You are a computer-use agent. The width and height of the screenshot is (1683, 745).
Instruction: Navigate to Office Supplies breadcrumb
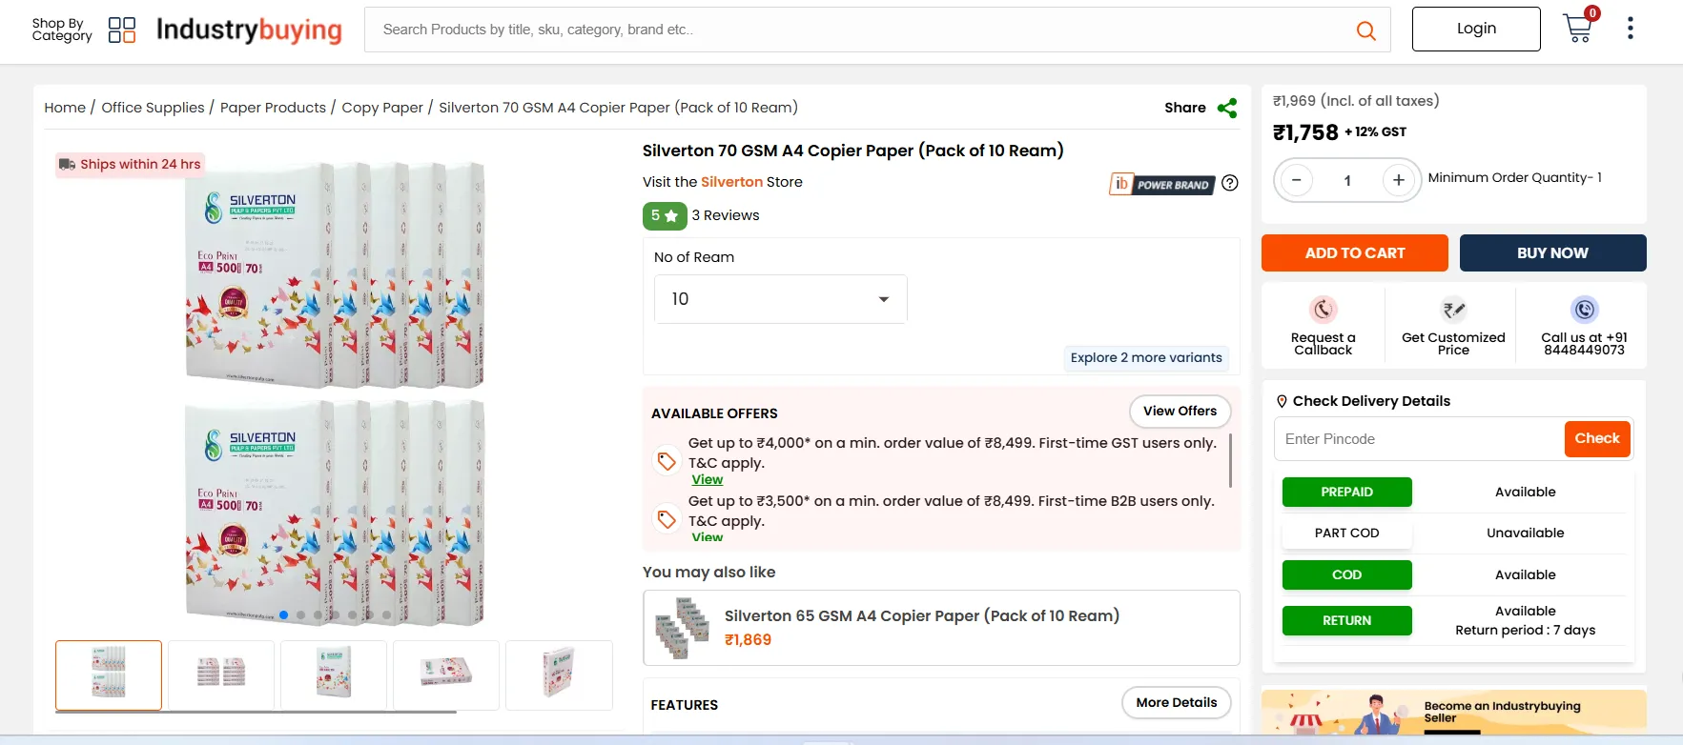coord(153,108)
